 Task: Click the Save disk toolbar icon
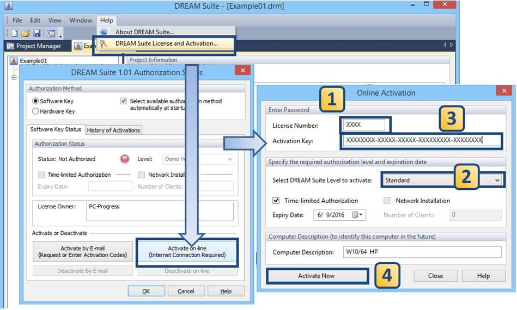(x=37, y=33)
